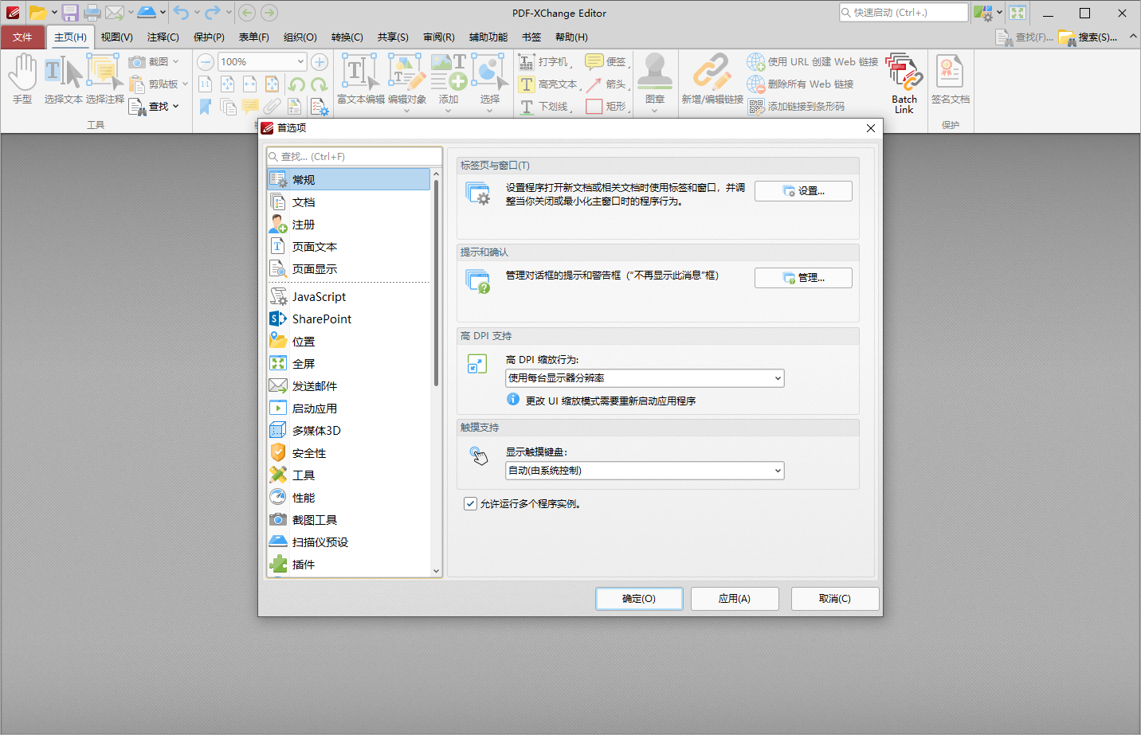Click the preferences search field
Image resolution: width=1141 pixels, height=735 pixels.
pyautogui.click(x=354, y=156)
